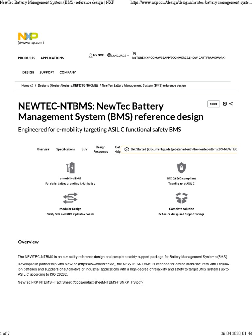Open the DESIGN menu
The height and width of the screenshot is (336, 252).
pyautogui.click(x=28, y=72)
